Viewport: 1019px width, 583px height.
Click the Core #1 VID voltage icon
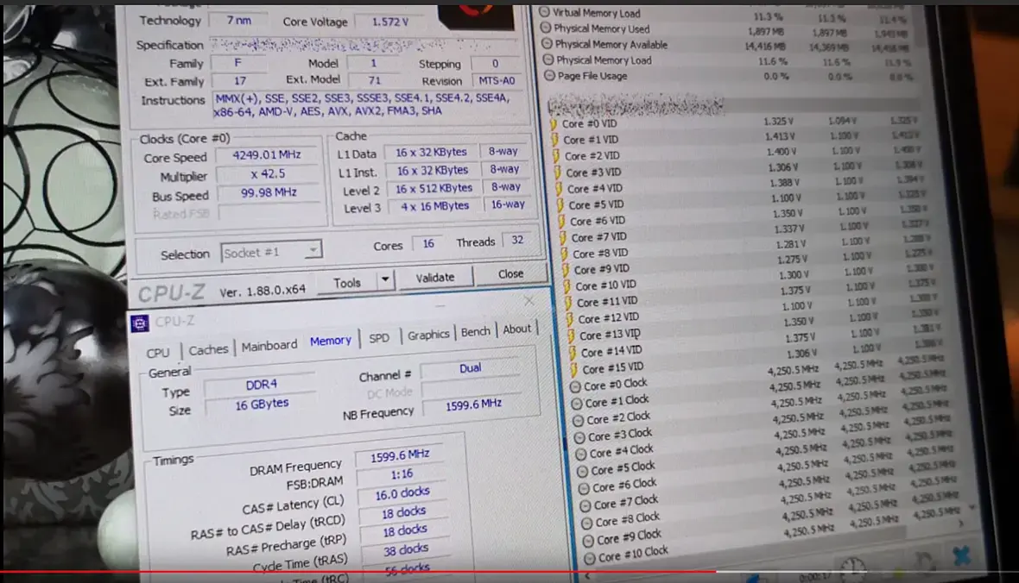click(x=555, y=140)
